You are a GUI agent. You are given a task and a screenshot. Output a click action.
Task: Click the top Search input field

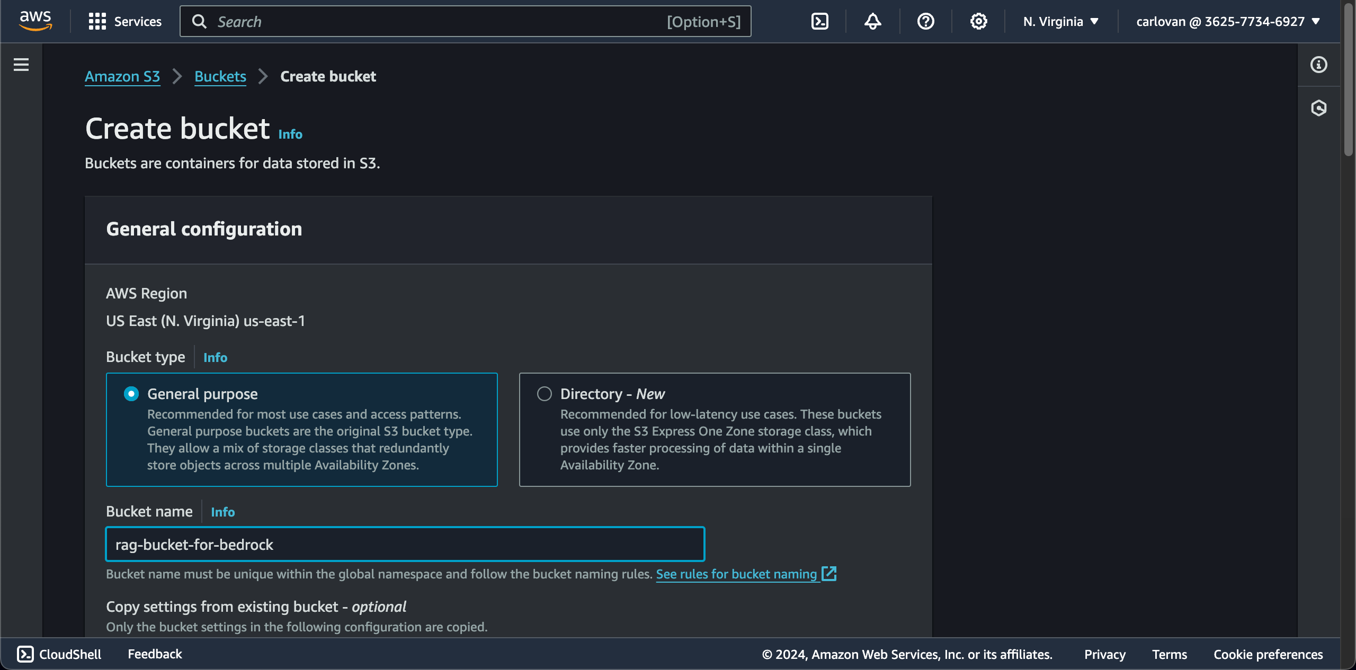click(x=466, y=22)
